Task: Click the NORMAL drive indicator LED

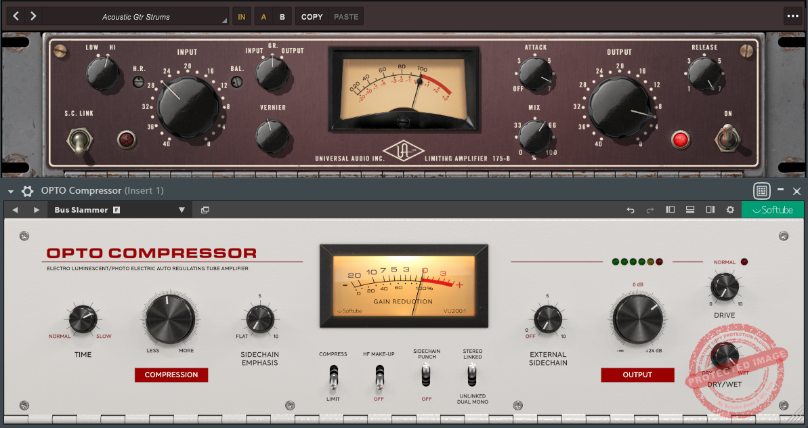Action: (744, 262)
